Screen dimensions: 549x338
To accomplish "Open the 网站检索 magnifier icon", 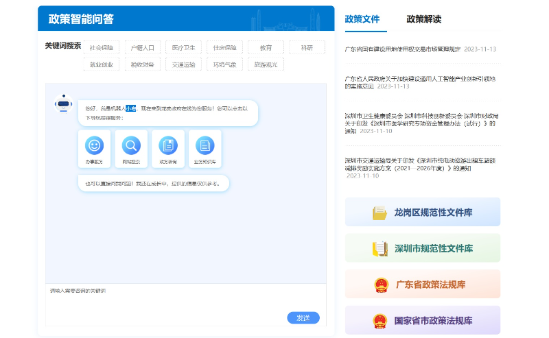I will pos(131,145).
